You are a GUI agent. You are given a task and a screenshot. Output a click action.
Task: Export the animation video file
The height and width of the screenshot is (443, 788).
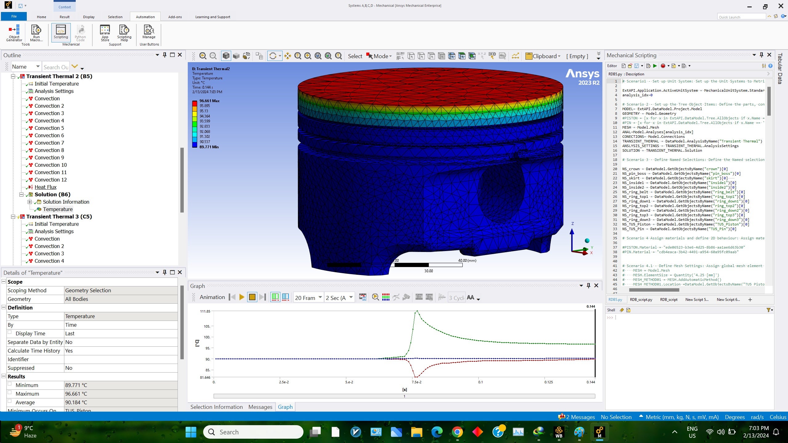(x=363, y=297)
